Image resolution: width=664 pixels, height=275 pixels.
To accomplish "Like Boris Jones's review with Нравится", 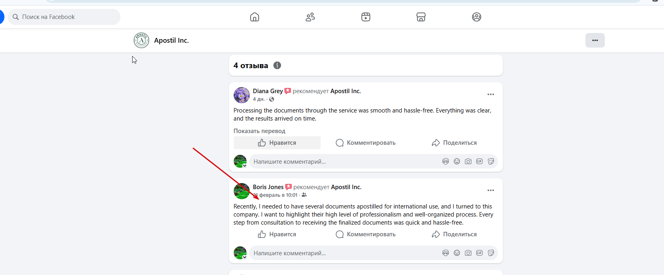I will [277, 234].
